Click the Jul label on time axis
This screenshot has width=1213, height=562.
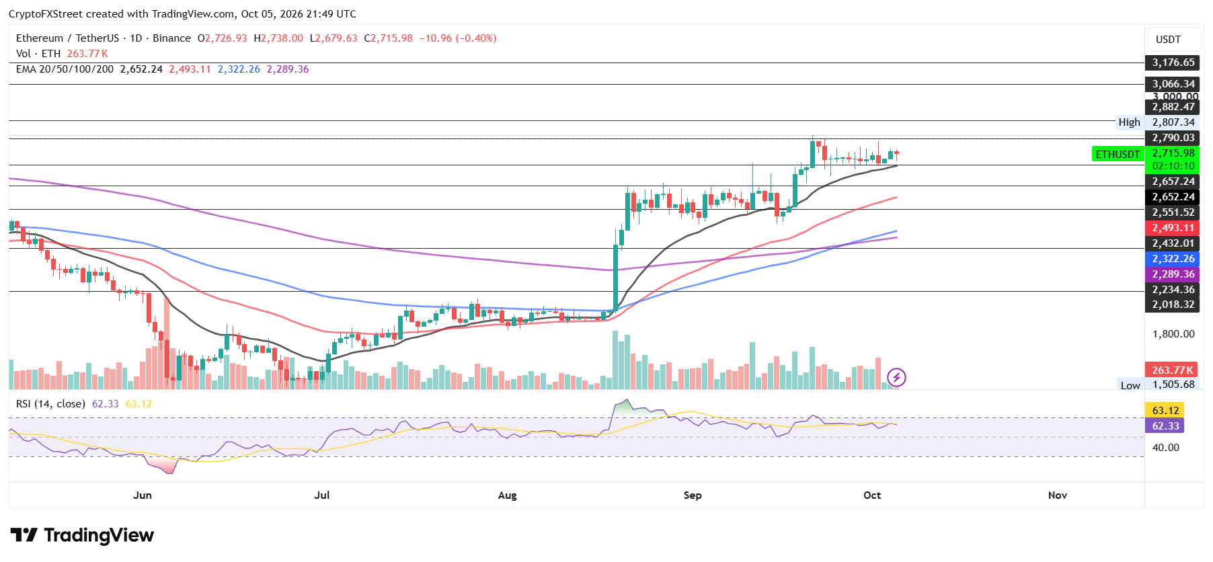[x=322, y=495]
